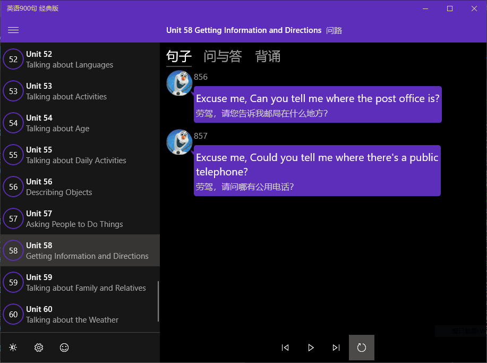Click the smiley feedback icon

coord(64,348)
